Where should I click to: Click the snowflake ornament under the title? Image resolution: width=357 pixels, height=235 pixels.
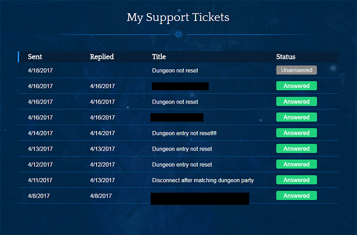178,35
